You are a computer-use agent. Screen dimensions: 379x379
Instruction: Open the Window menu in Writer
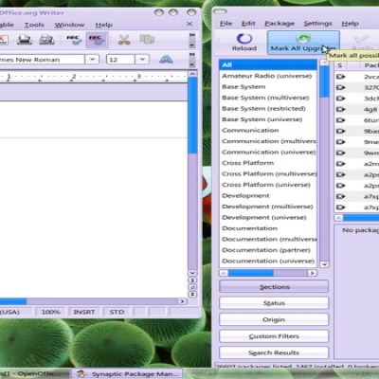coord(69,25)
